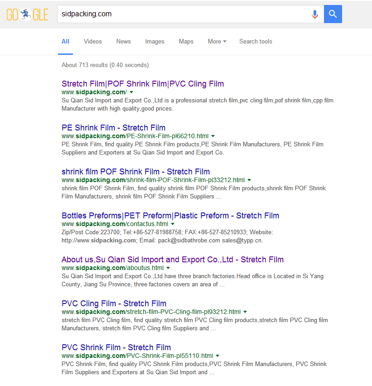Switch to the News tab
The height and width of the screenshot is (386, 372).
[x=123, y=41]
